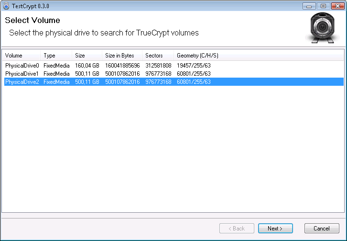Sort by Size in Bytes column header

(x=122, y=56)
